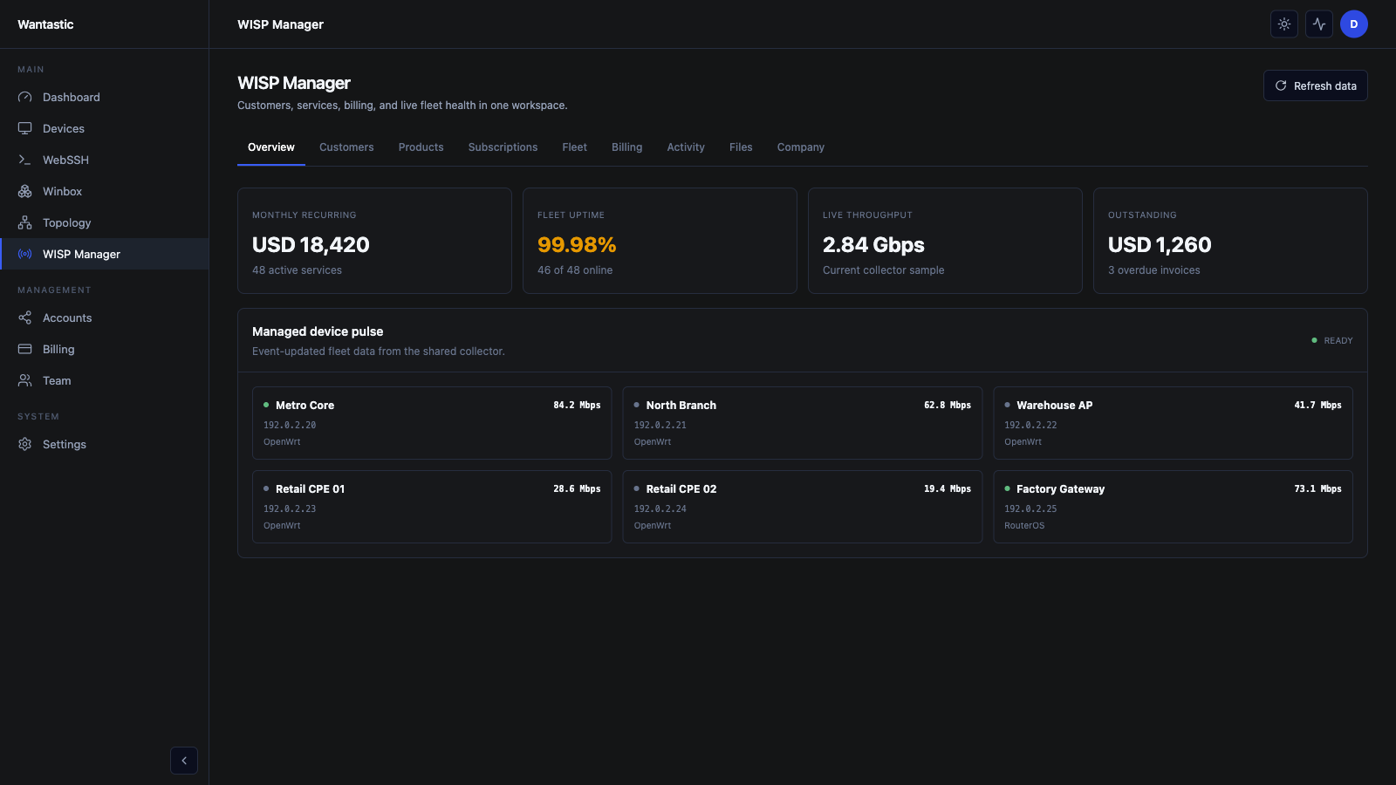Select the Warehouse AP device card
The width and height of the screenshot is (1396, 785).
click(x=1173, y=423)
